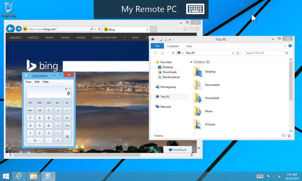Open the Calculator Help menu
302x181 pixels.
[x=46, y=82]
